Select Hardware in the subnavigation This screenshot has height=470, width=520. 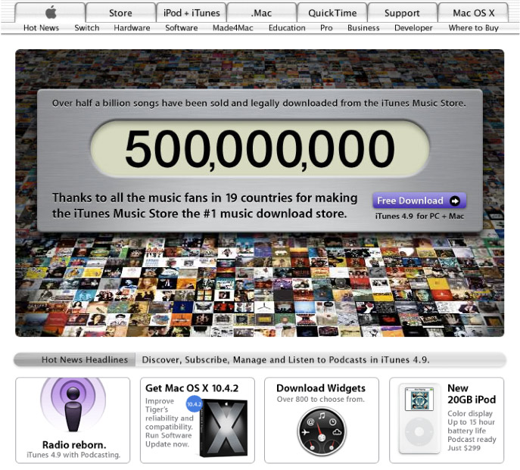click(132, 28)
